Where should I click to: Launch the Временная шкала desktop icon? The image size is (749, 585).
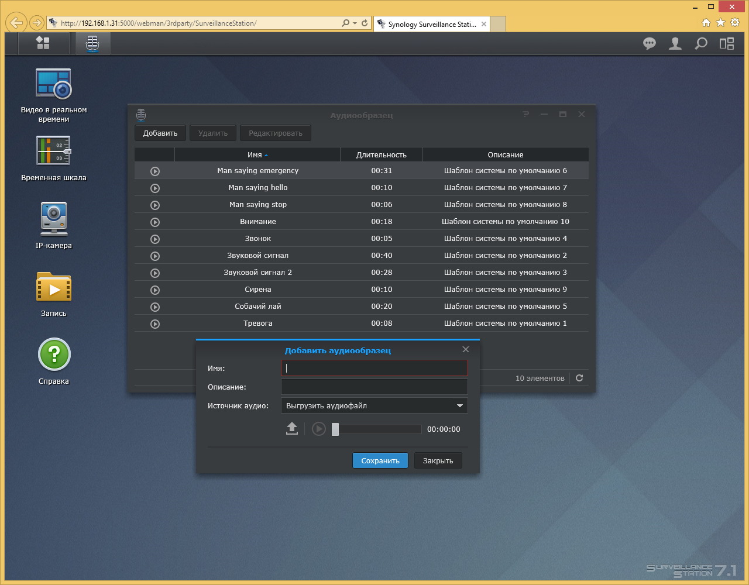coord(54,159)
